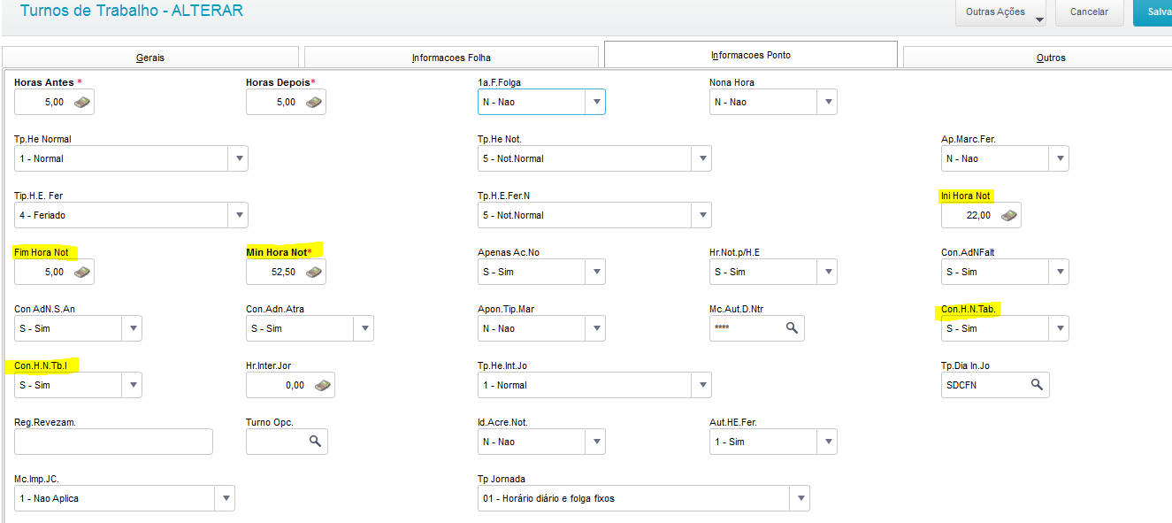Open calculator icon for Fim Hora Not
The height and width of the screenshot is (523, 1172).
pos(82,273)
